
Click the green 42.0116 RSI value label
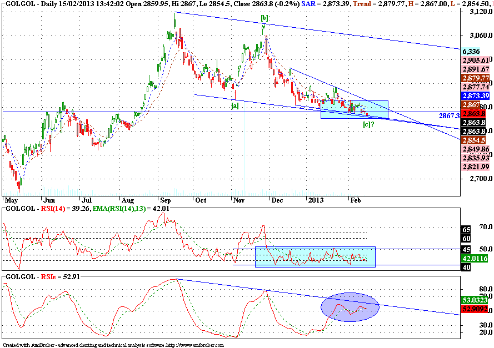(x=475, y=258)
